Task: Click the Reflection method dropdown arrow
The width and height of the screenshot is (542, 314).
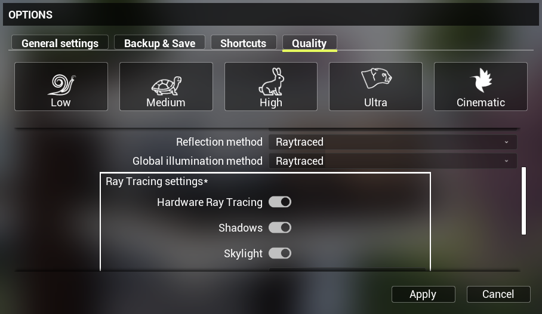Action: [x=506, y=142]
